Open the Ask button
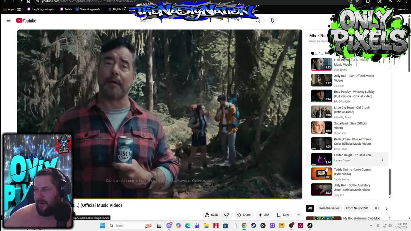The image size is (411, 231). point(264,215)
